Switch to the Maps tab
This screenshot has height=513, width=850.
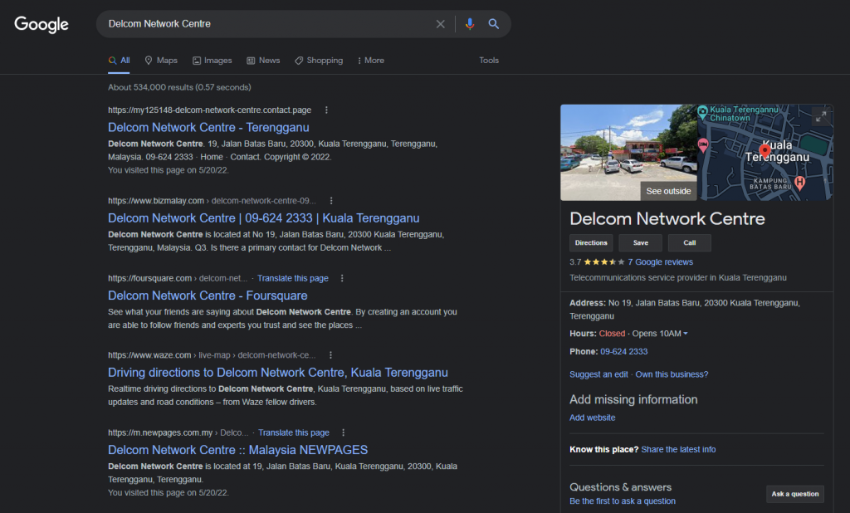161,61
